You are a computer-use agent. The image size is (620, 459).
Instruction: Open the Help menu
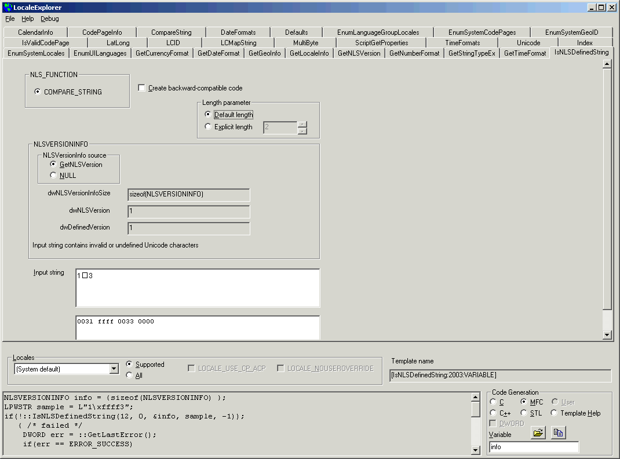click(28, 19)
